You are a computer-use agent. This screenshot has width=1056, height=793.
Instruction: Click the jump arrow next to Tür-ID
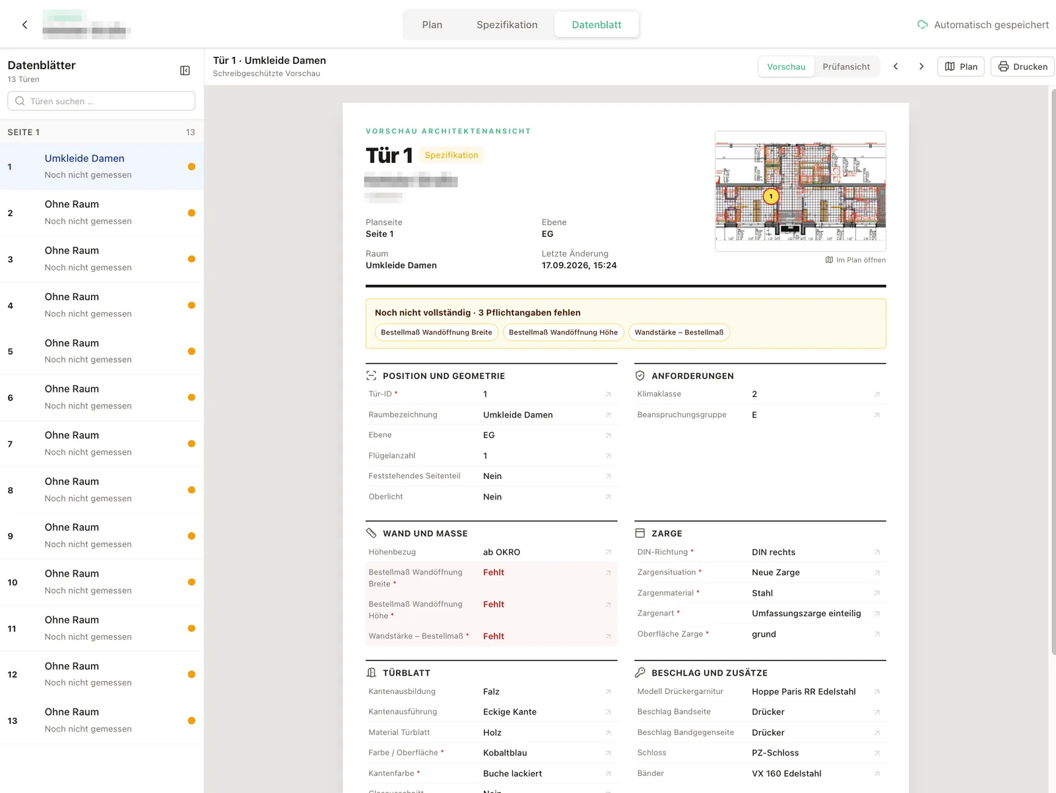[608, 395]
